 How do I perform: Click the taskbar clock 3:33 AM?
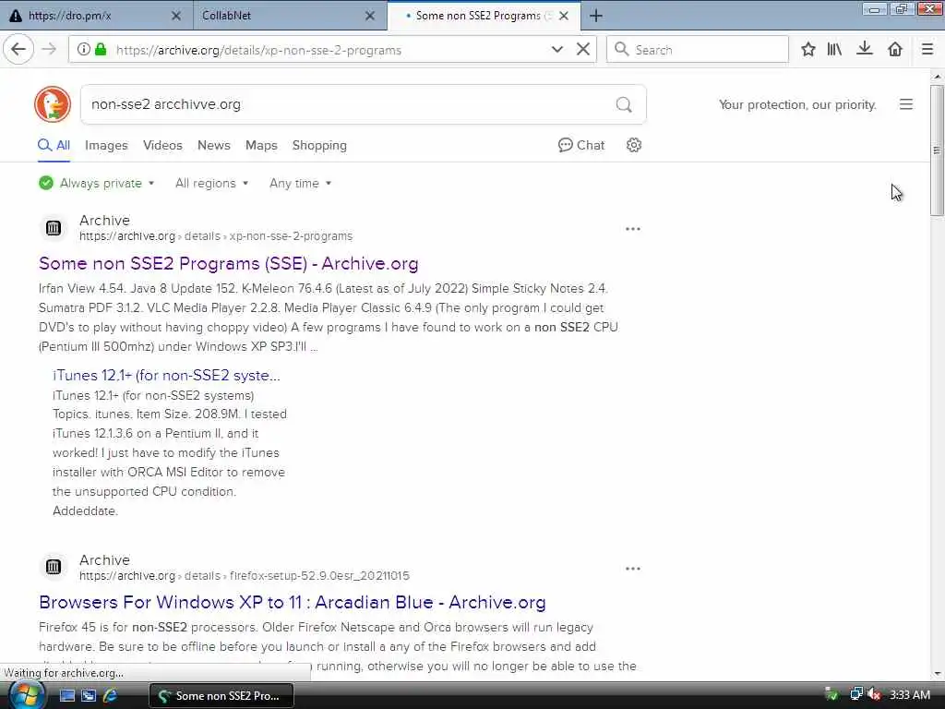coord(910,695)
